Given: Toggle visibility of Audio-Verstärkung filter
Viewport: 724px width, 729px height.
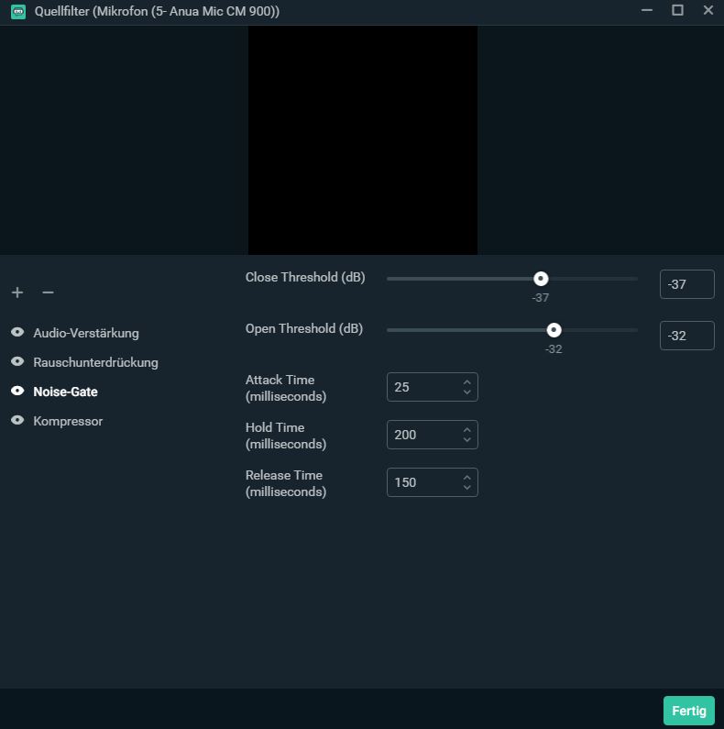Looking at the screenshot, I should [17, 333].
